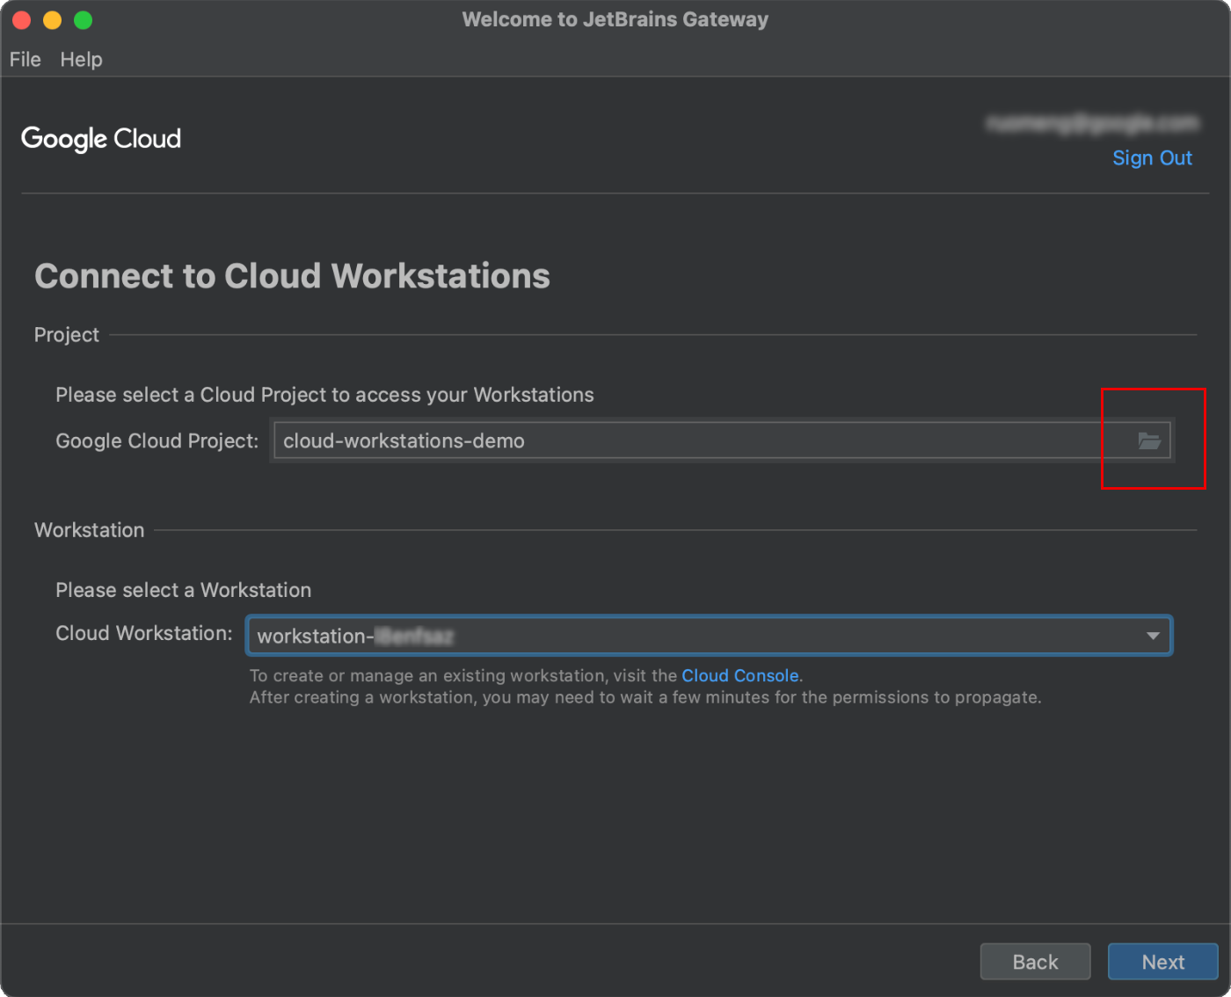Click the Project section header
1231x997 pixels.
tap(66, 334)
